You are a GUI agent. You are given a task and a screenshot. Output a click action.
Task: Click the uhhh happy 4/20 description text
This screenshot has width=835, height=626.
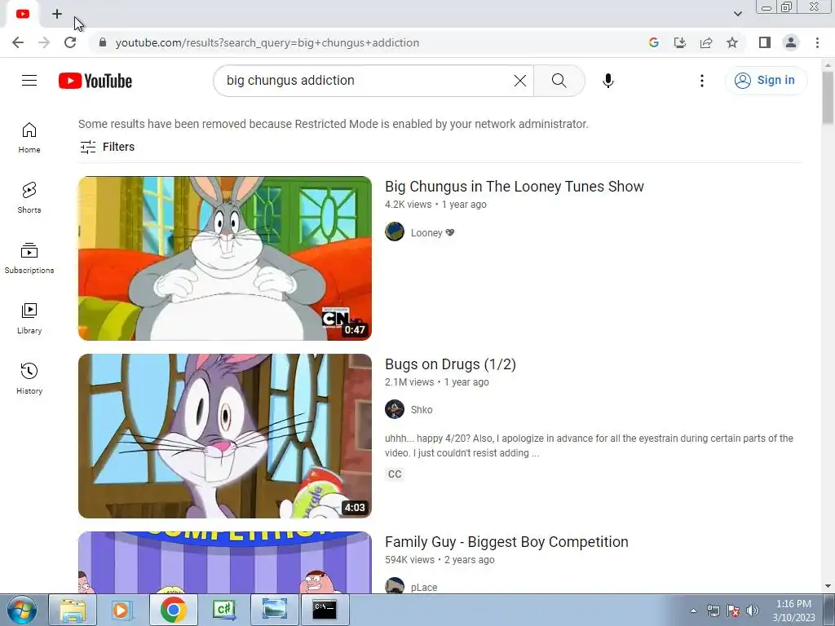pos(589,446)
